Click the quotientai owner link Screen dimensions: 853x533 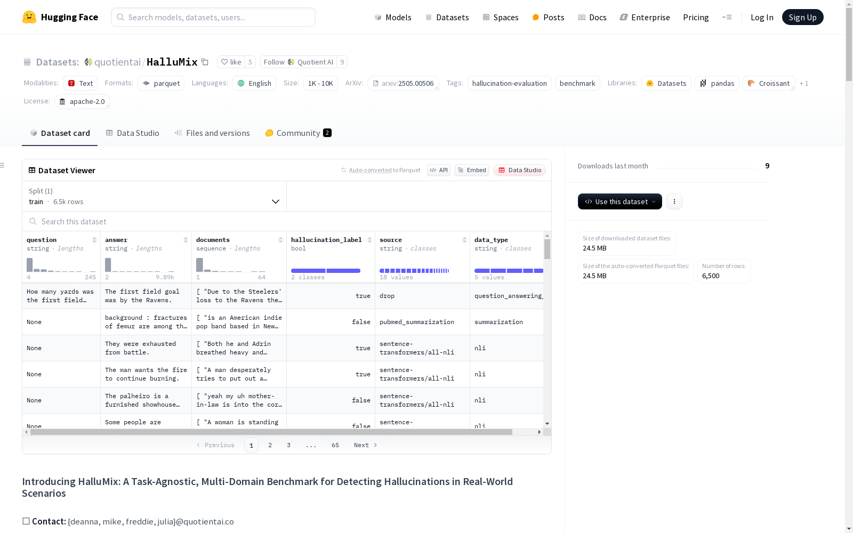(x=117, y=62)
